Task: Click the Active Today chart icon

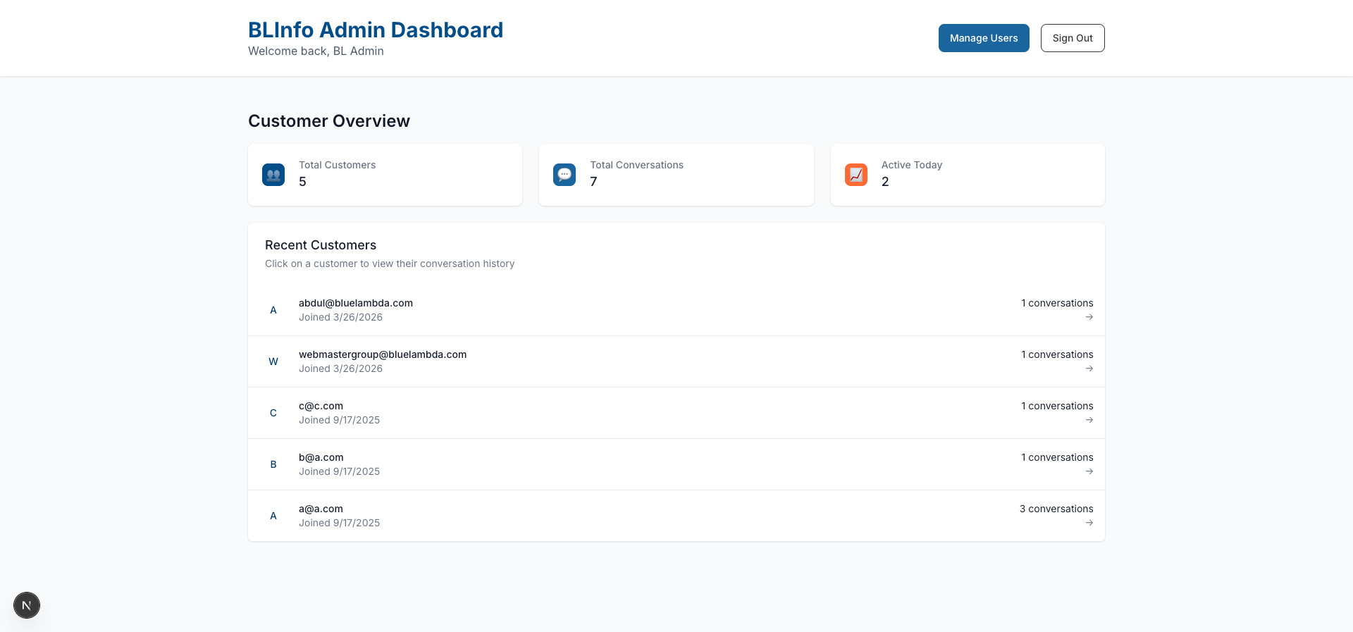Action: pos(856,175)
